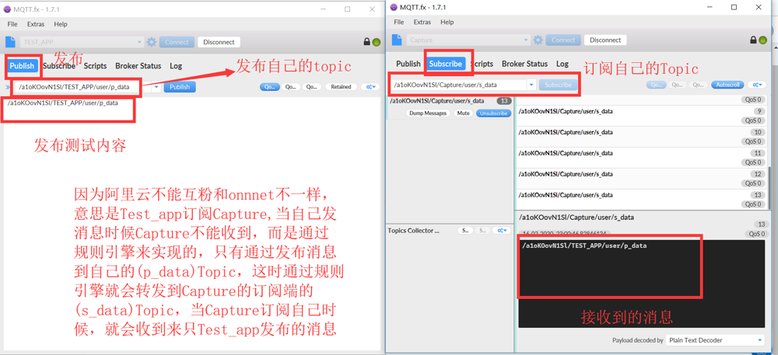
Task: Expand publish topic history dropdown arrow
Action: (156, 87)
